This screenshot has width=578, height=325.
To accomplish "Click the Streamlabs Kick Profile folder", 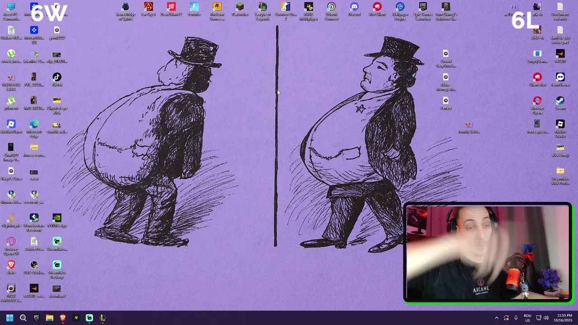I will pyautogui.click(x=560, y=176).
